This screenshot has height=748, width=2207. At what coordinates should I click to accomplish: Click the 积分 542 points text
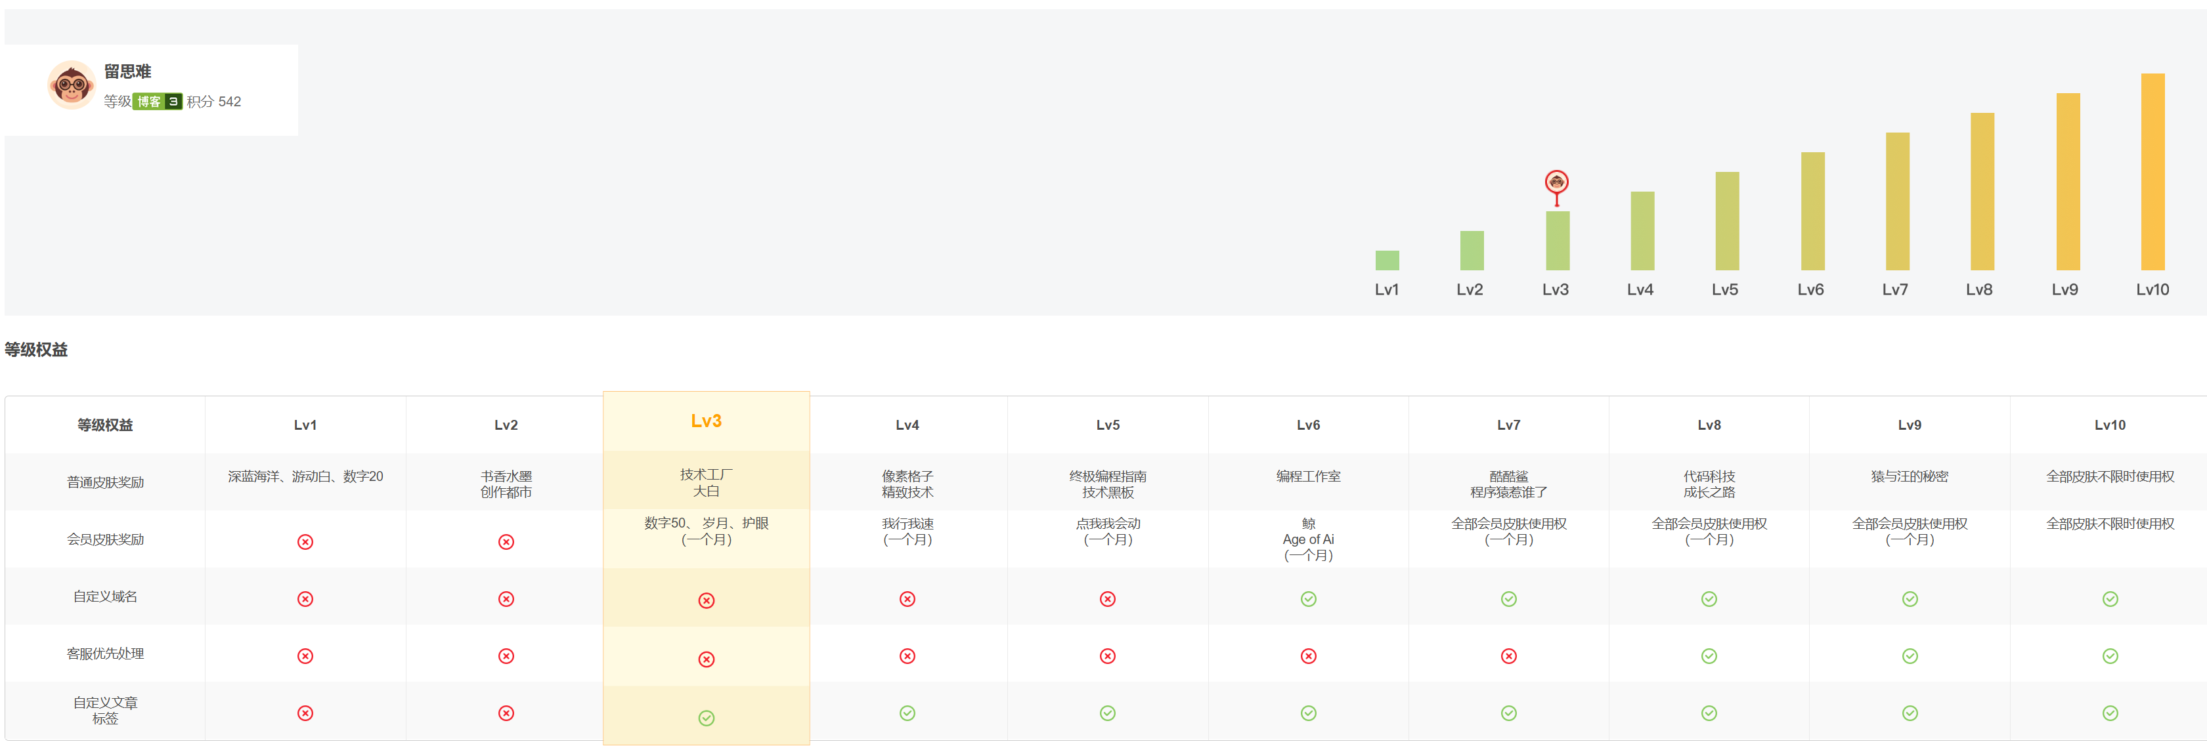pos(214,101)
